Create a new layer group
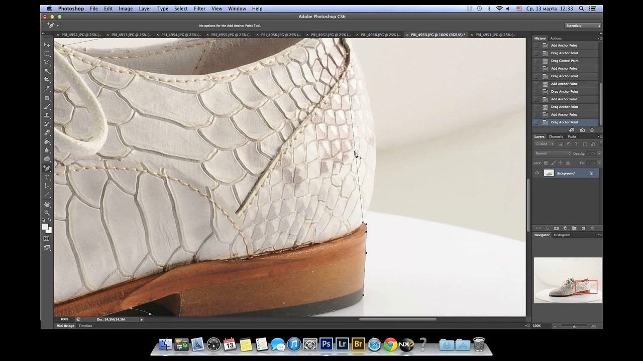This screenshot has width=643, height=361. (x=574, y=228)
